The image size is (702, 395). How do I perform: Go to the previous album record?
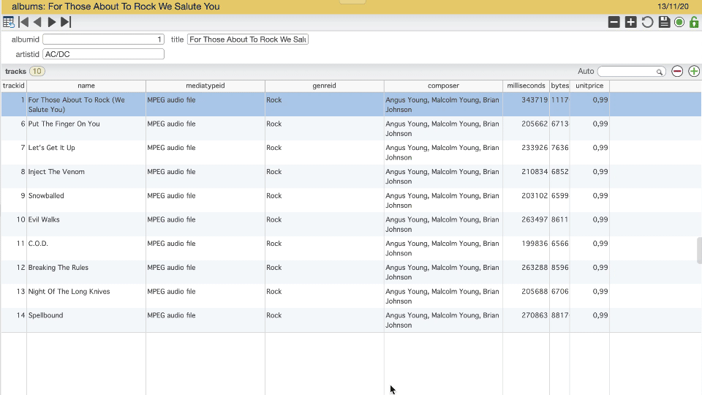coord(37,22)
